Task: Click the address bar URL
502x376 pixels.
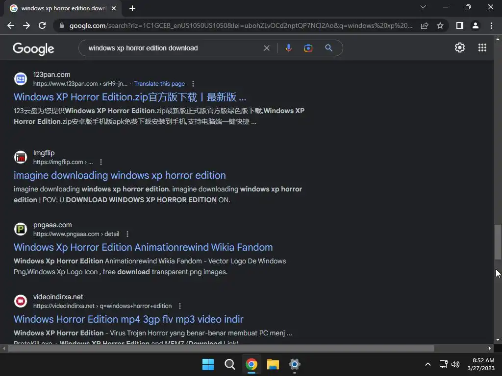Action: point(241,25)
